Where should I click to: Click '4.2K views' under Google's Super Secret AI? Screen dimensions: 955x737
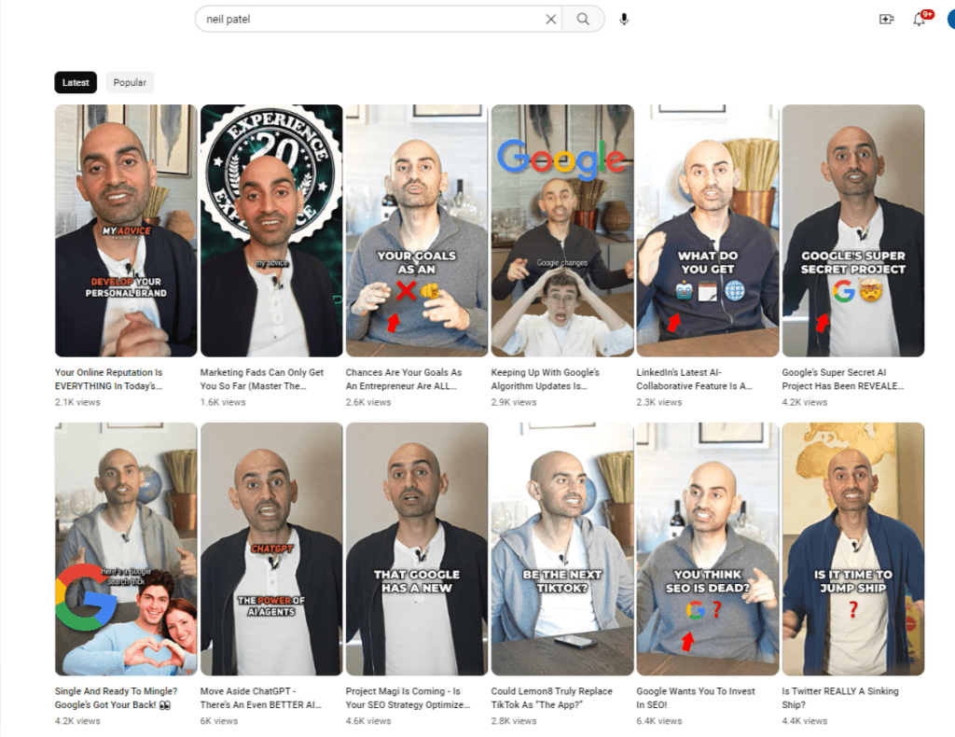(x=805, y=402)
